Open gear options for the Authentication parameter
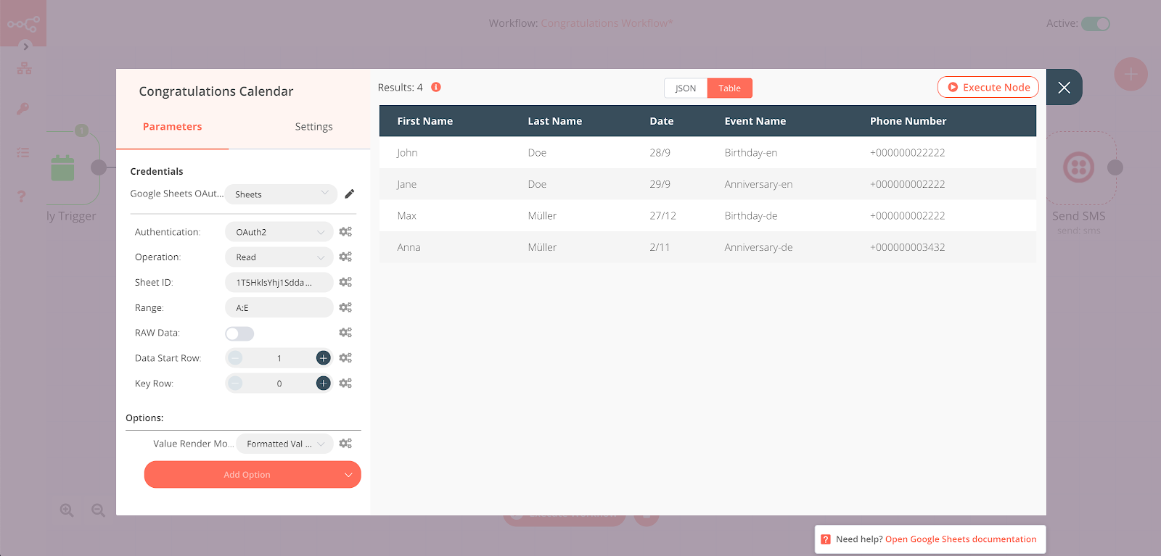 pyautogui.click(x=345, y=232)
